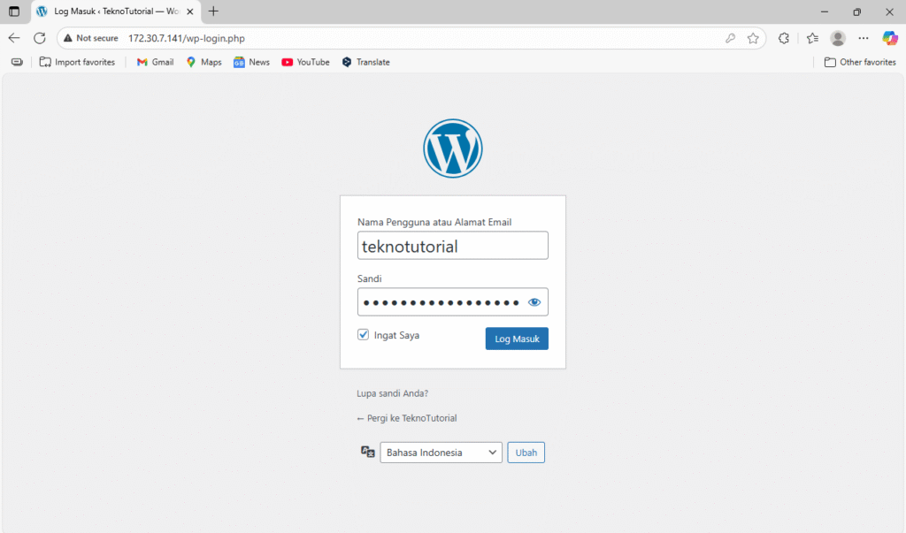Go back with the browser back arrow
Viewport: 906px width, 533px height.
tap(14, 38)
